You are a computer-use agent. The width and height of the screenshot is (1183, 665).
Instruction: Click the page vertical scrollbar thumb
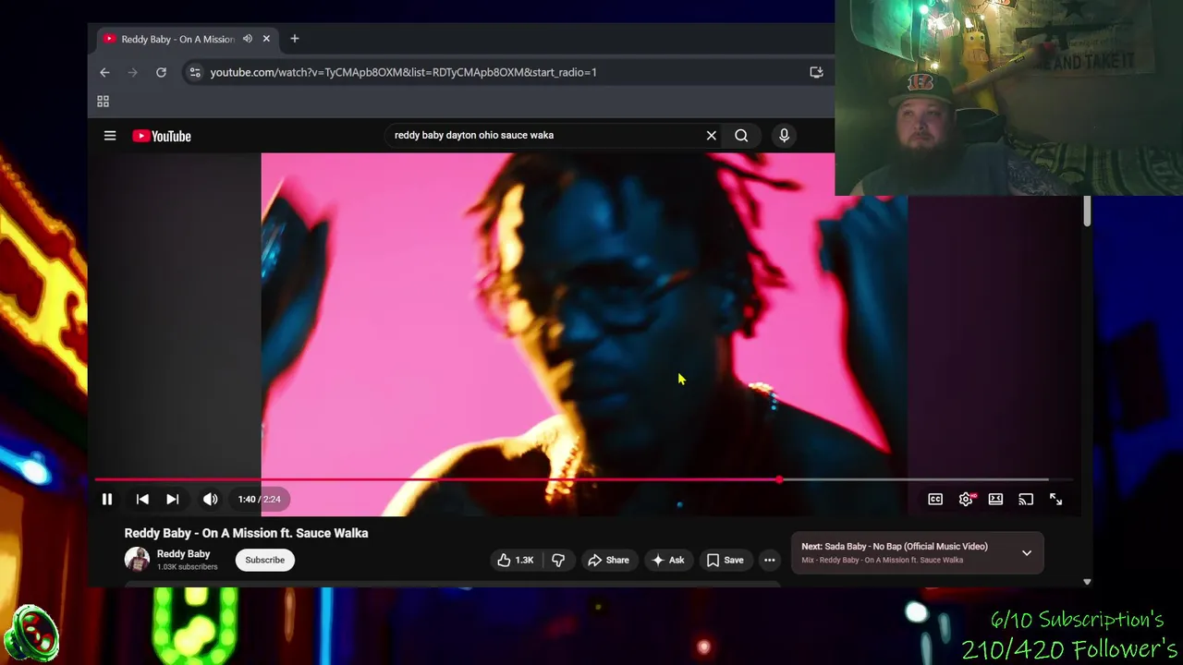1087,211
